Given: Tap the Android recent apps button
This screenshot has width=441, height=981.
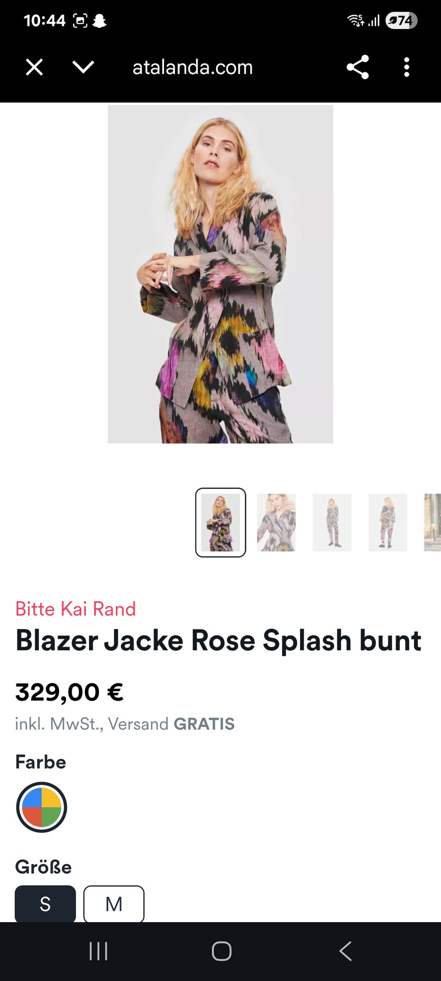Looking at the screenshot, I should 98,951.
